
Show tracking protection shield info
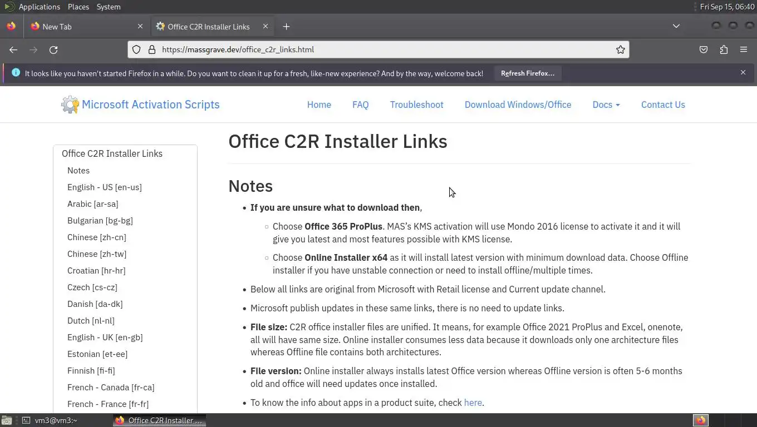136,49
